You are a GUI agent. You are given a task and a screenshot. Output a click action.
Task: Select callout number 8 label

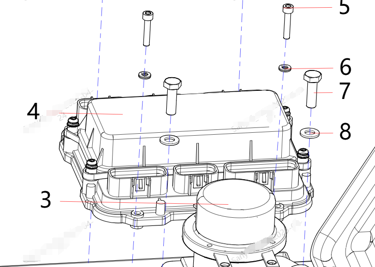click(345, 131)
